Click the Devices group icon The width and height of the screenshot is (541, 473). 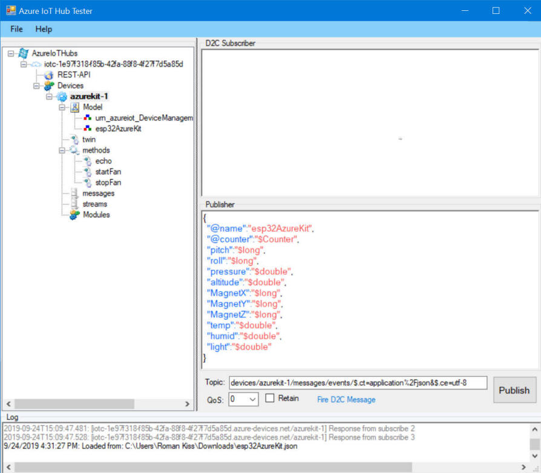(x=49, y=86)
